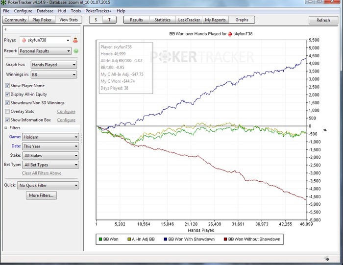
Task: Collapse the Filters section
Action: (x=6, y=128)
